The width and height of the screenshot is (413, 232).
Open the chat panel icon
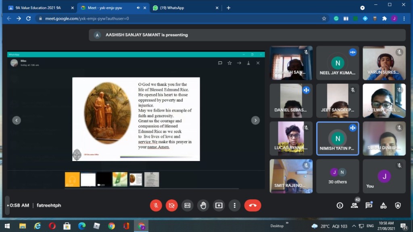tap(369, 205)
